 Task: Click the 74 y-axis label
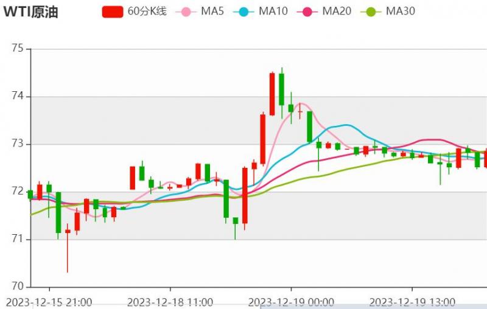point(18,96)
